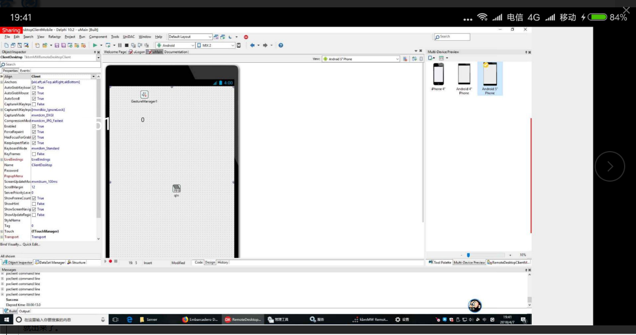Click the Bind Visually link

11,244
